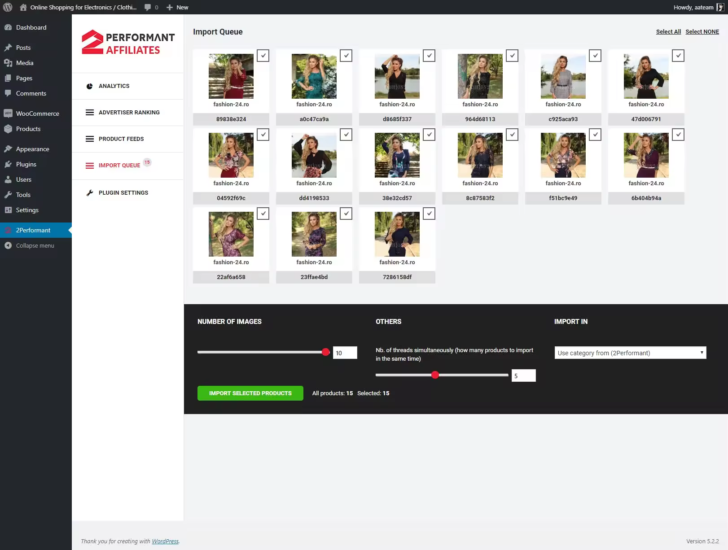Image resolution: width=728 pixels, height=550 pixels.
Task: Click the Posts pin icon
Action: tap(8, 48)
